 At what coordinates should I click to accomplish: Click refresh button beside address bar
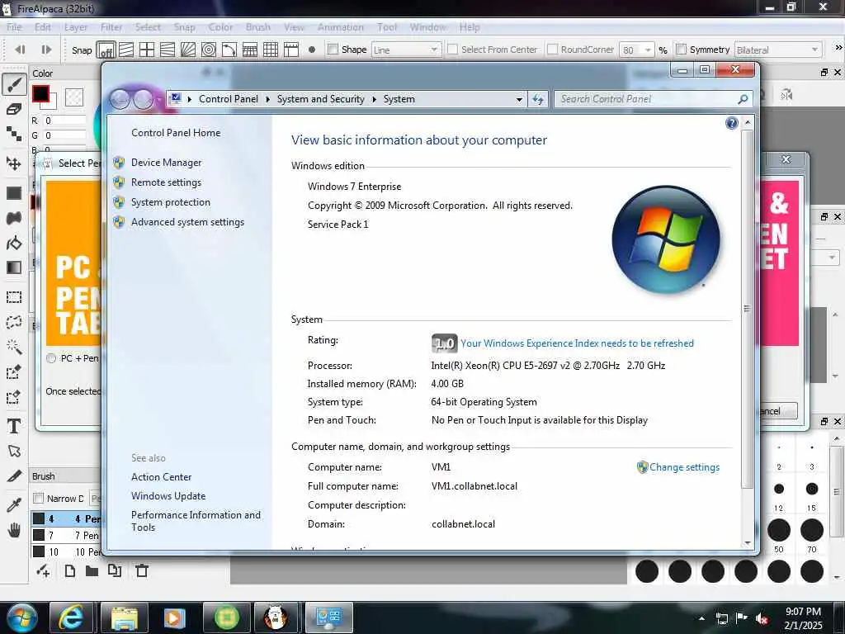click(x=538, y=99)
